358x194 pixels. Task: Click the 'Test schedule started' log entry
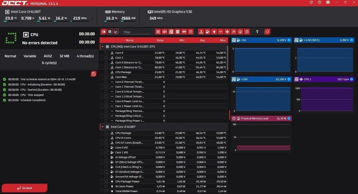click(x=48, y=79)
